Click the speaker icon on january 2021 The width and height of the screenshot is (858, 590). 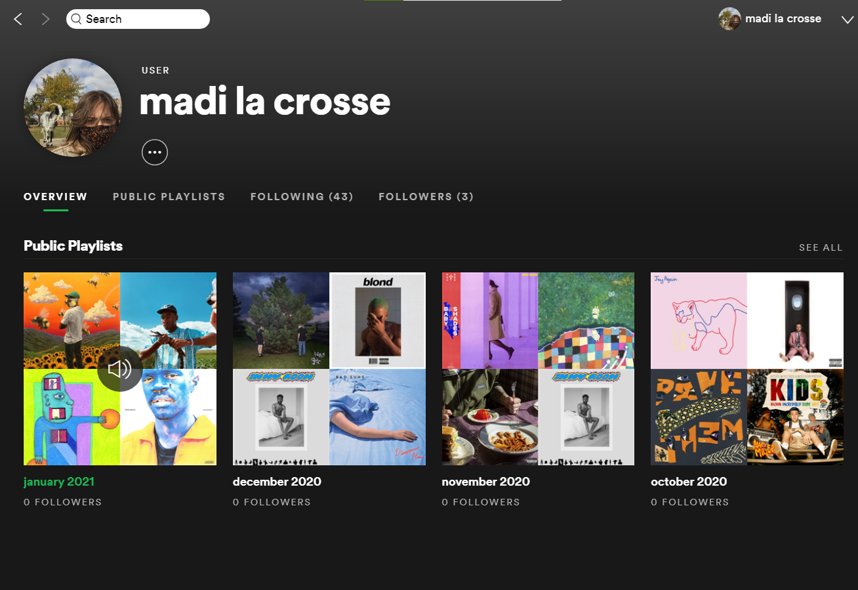coord(120,369)
